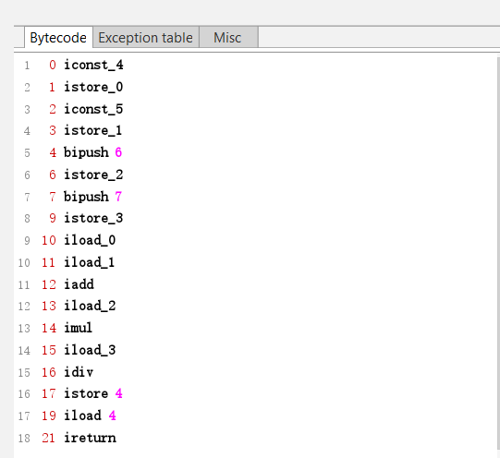Select the istore 4 instruction line
The height and width of the screenshot is (458, 500).
(93, 394)
